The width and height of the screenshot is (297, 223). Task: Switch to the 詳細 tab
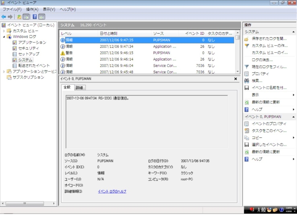pyautogui.click(x=79, y=88)
